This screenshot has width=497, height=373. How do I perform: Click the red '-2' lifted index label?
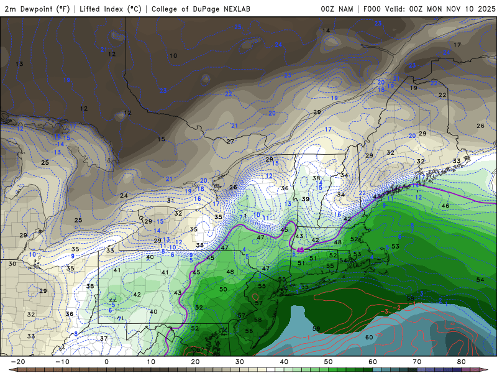pos(396,308)
